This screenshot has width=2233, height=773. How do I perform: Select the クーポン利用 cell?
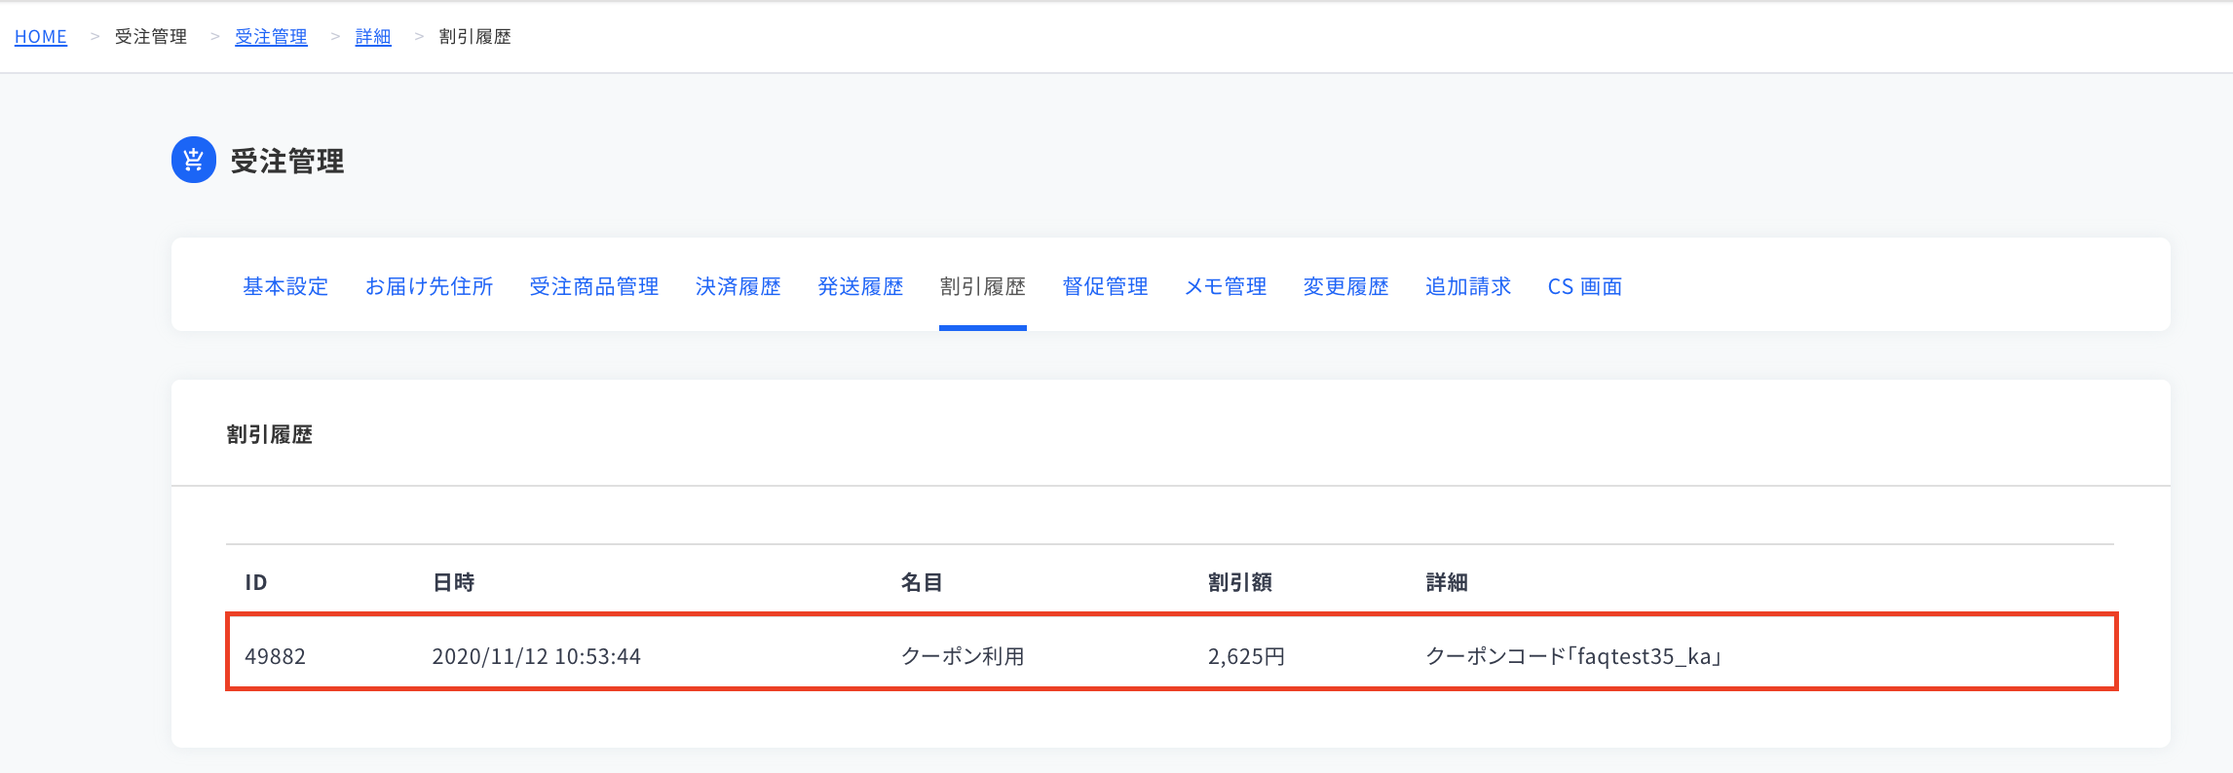(963, 656)
